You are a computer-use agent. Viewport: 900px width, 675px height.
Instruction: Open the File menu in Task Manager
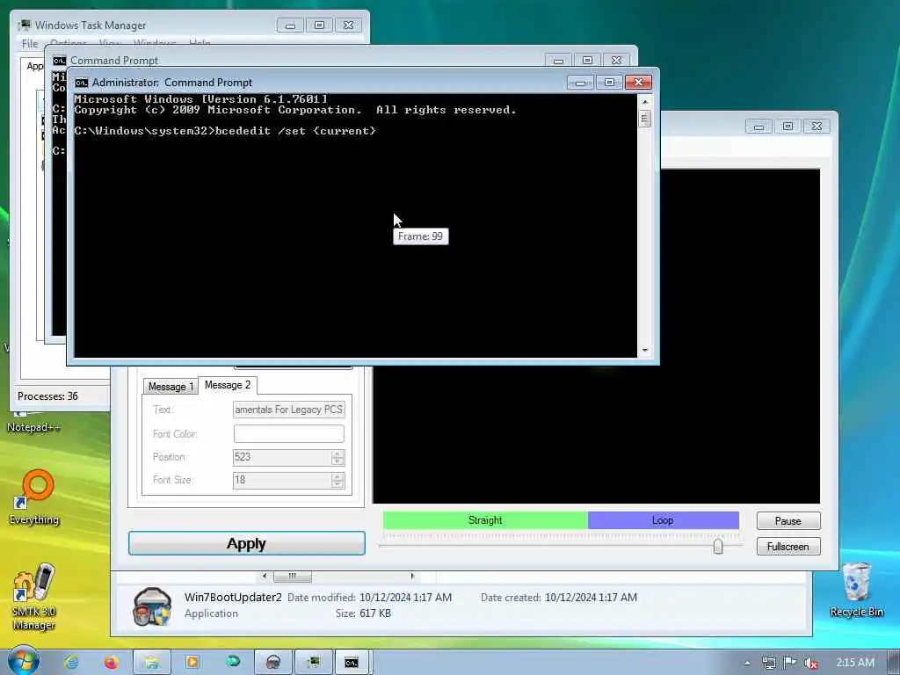(29, 44)
